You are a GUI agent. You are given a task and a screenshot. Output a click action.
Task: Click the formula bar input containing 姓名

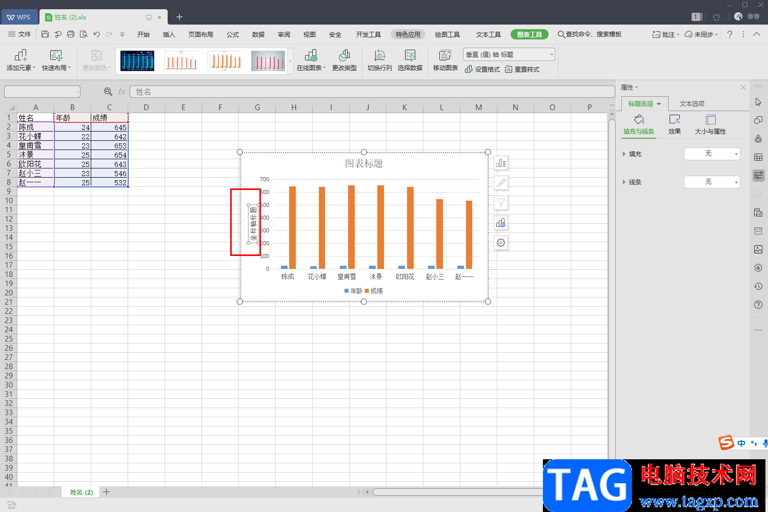tap(372, 92)
